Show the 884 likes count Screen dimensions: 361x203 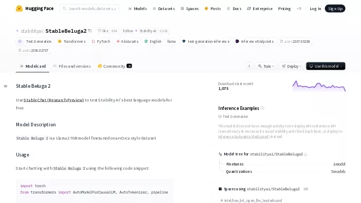tap(114, 31)
